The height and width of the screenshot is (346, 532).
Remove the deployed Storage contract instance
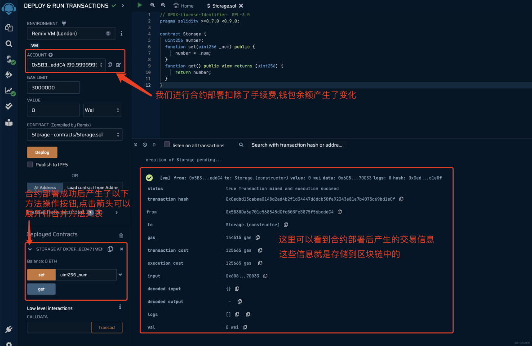tap(121, 249)
